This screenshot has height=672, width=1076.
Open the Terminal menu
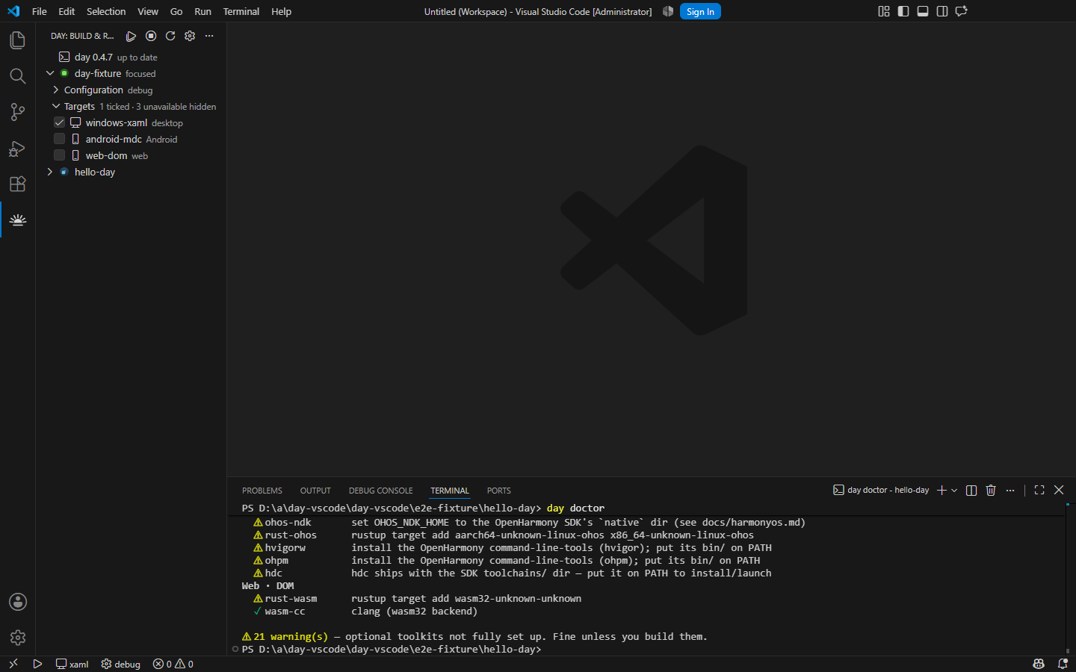(x=241, y=11)
